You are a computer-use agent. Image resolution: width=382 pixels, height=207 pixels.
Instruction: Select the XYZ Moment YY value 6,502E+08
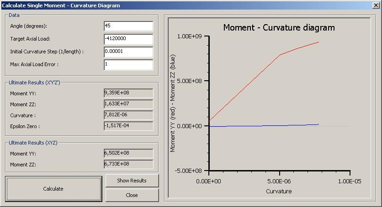pos(128,153)
